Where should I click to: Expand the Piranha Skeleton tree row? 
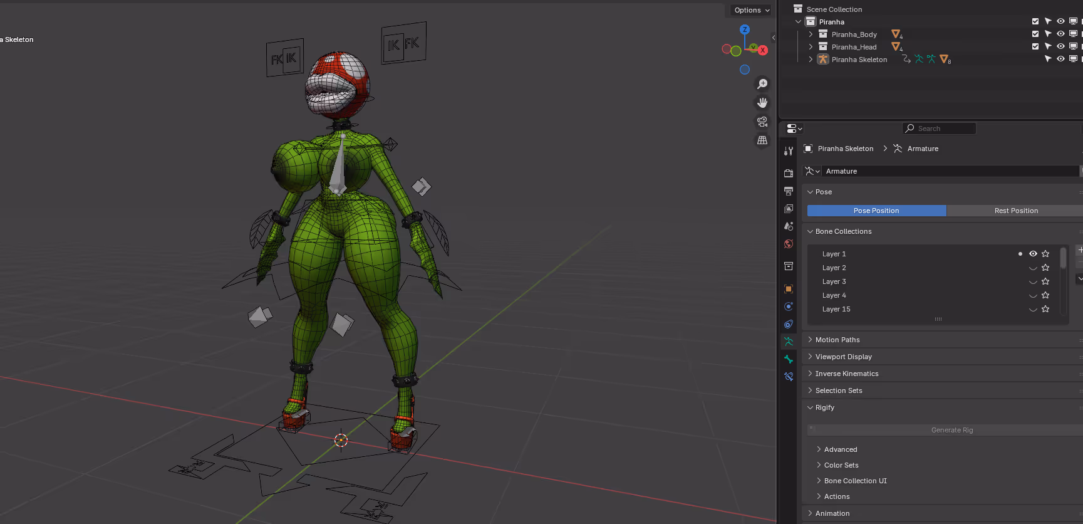(811, 60)
